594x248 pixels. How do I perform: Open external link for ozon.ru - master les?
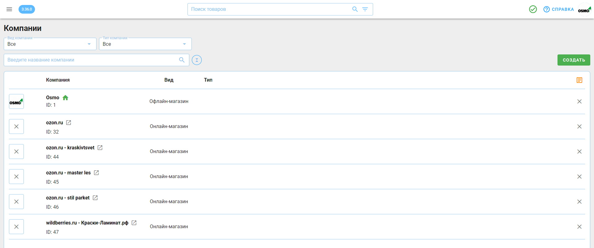pyautogui.click(x=97, y=173)
